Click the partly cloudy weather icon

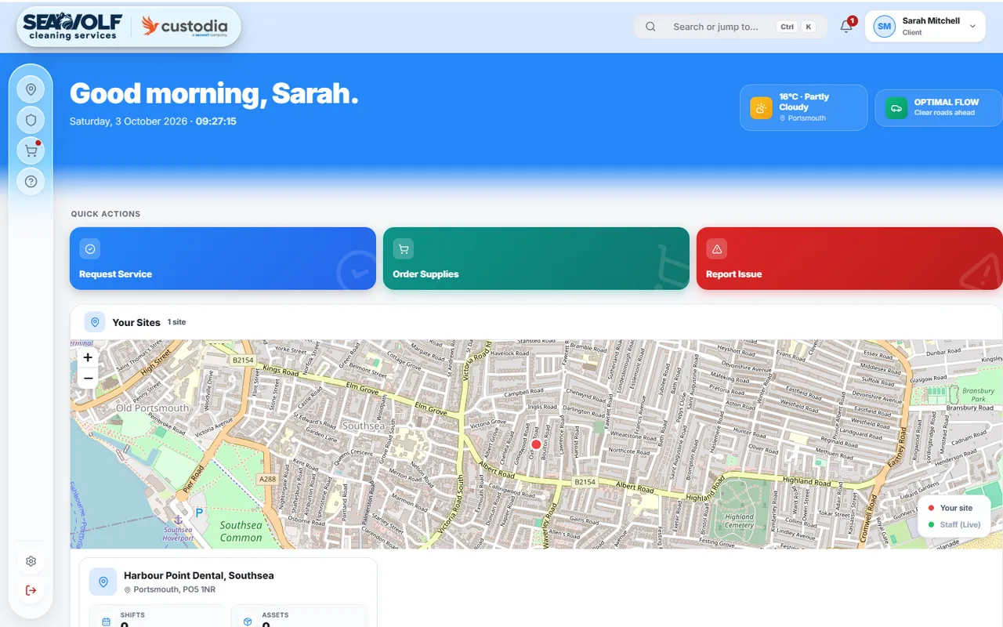point(761,107)
